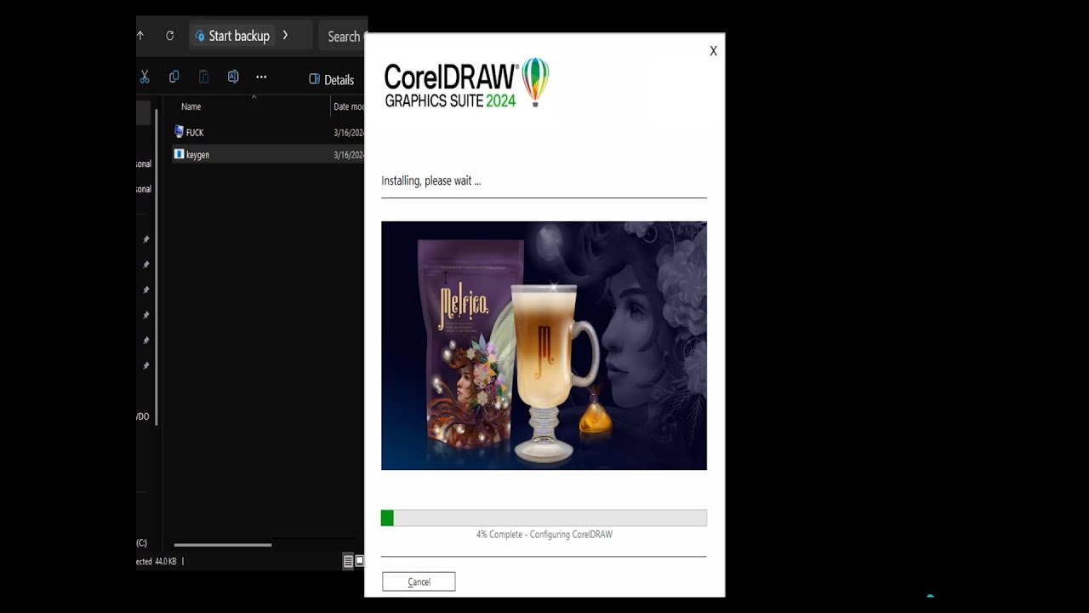Switch Explorer to details list view icon
Screen dimensions: 1089x613
click(348, 561)
